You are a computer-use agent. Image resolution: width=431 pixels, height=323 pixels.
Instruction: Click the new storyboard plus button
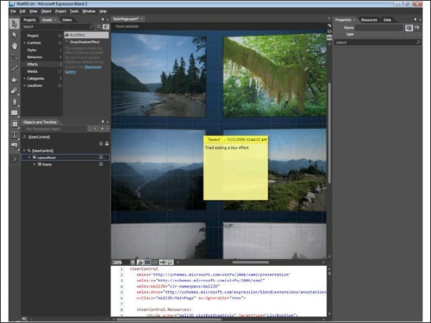[x=102, y=129]
